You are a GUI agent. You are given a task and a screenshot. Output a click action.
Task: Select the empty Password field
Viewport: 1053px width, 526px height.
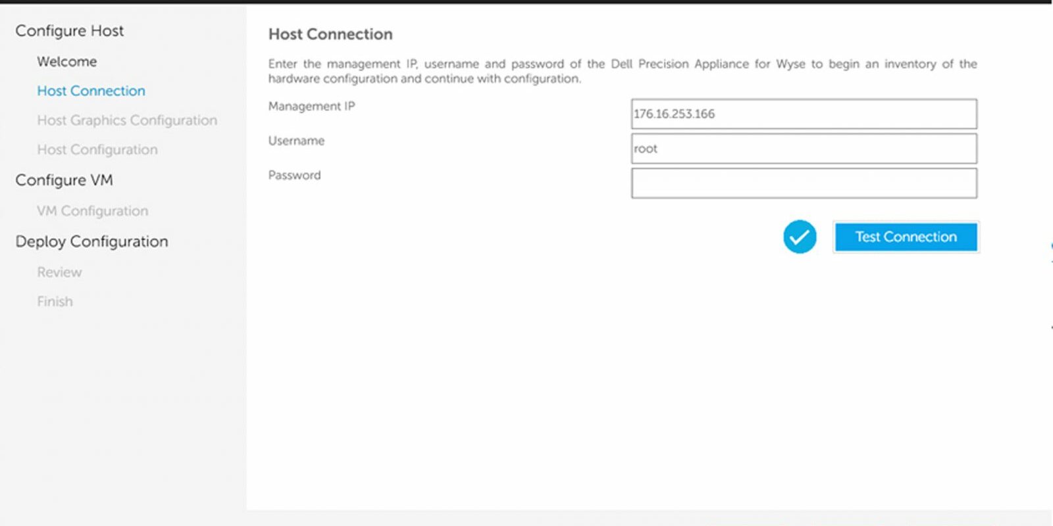click(804, 183)
